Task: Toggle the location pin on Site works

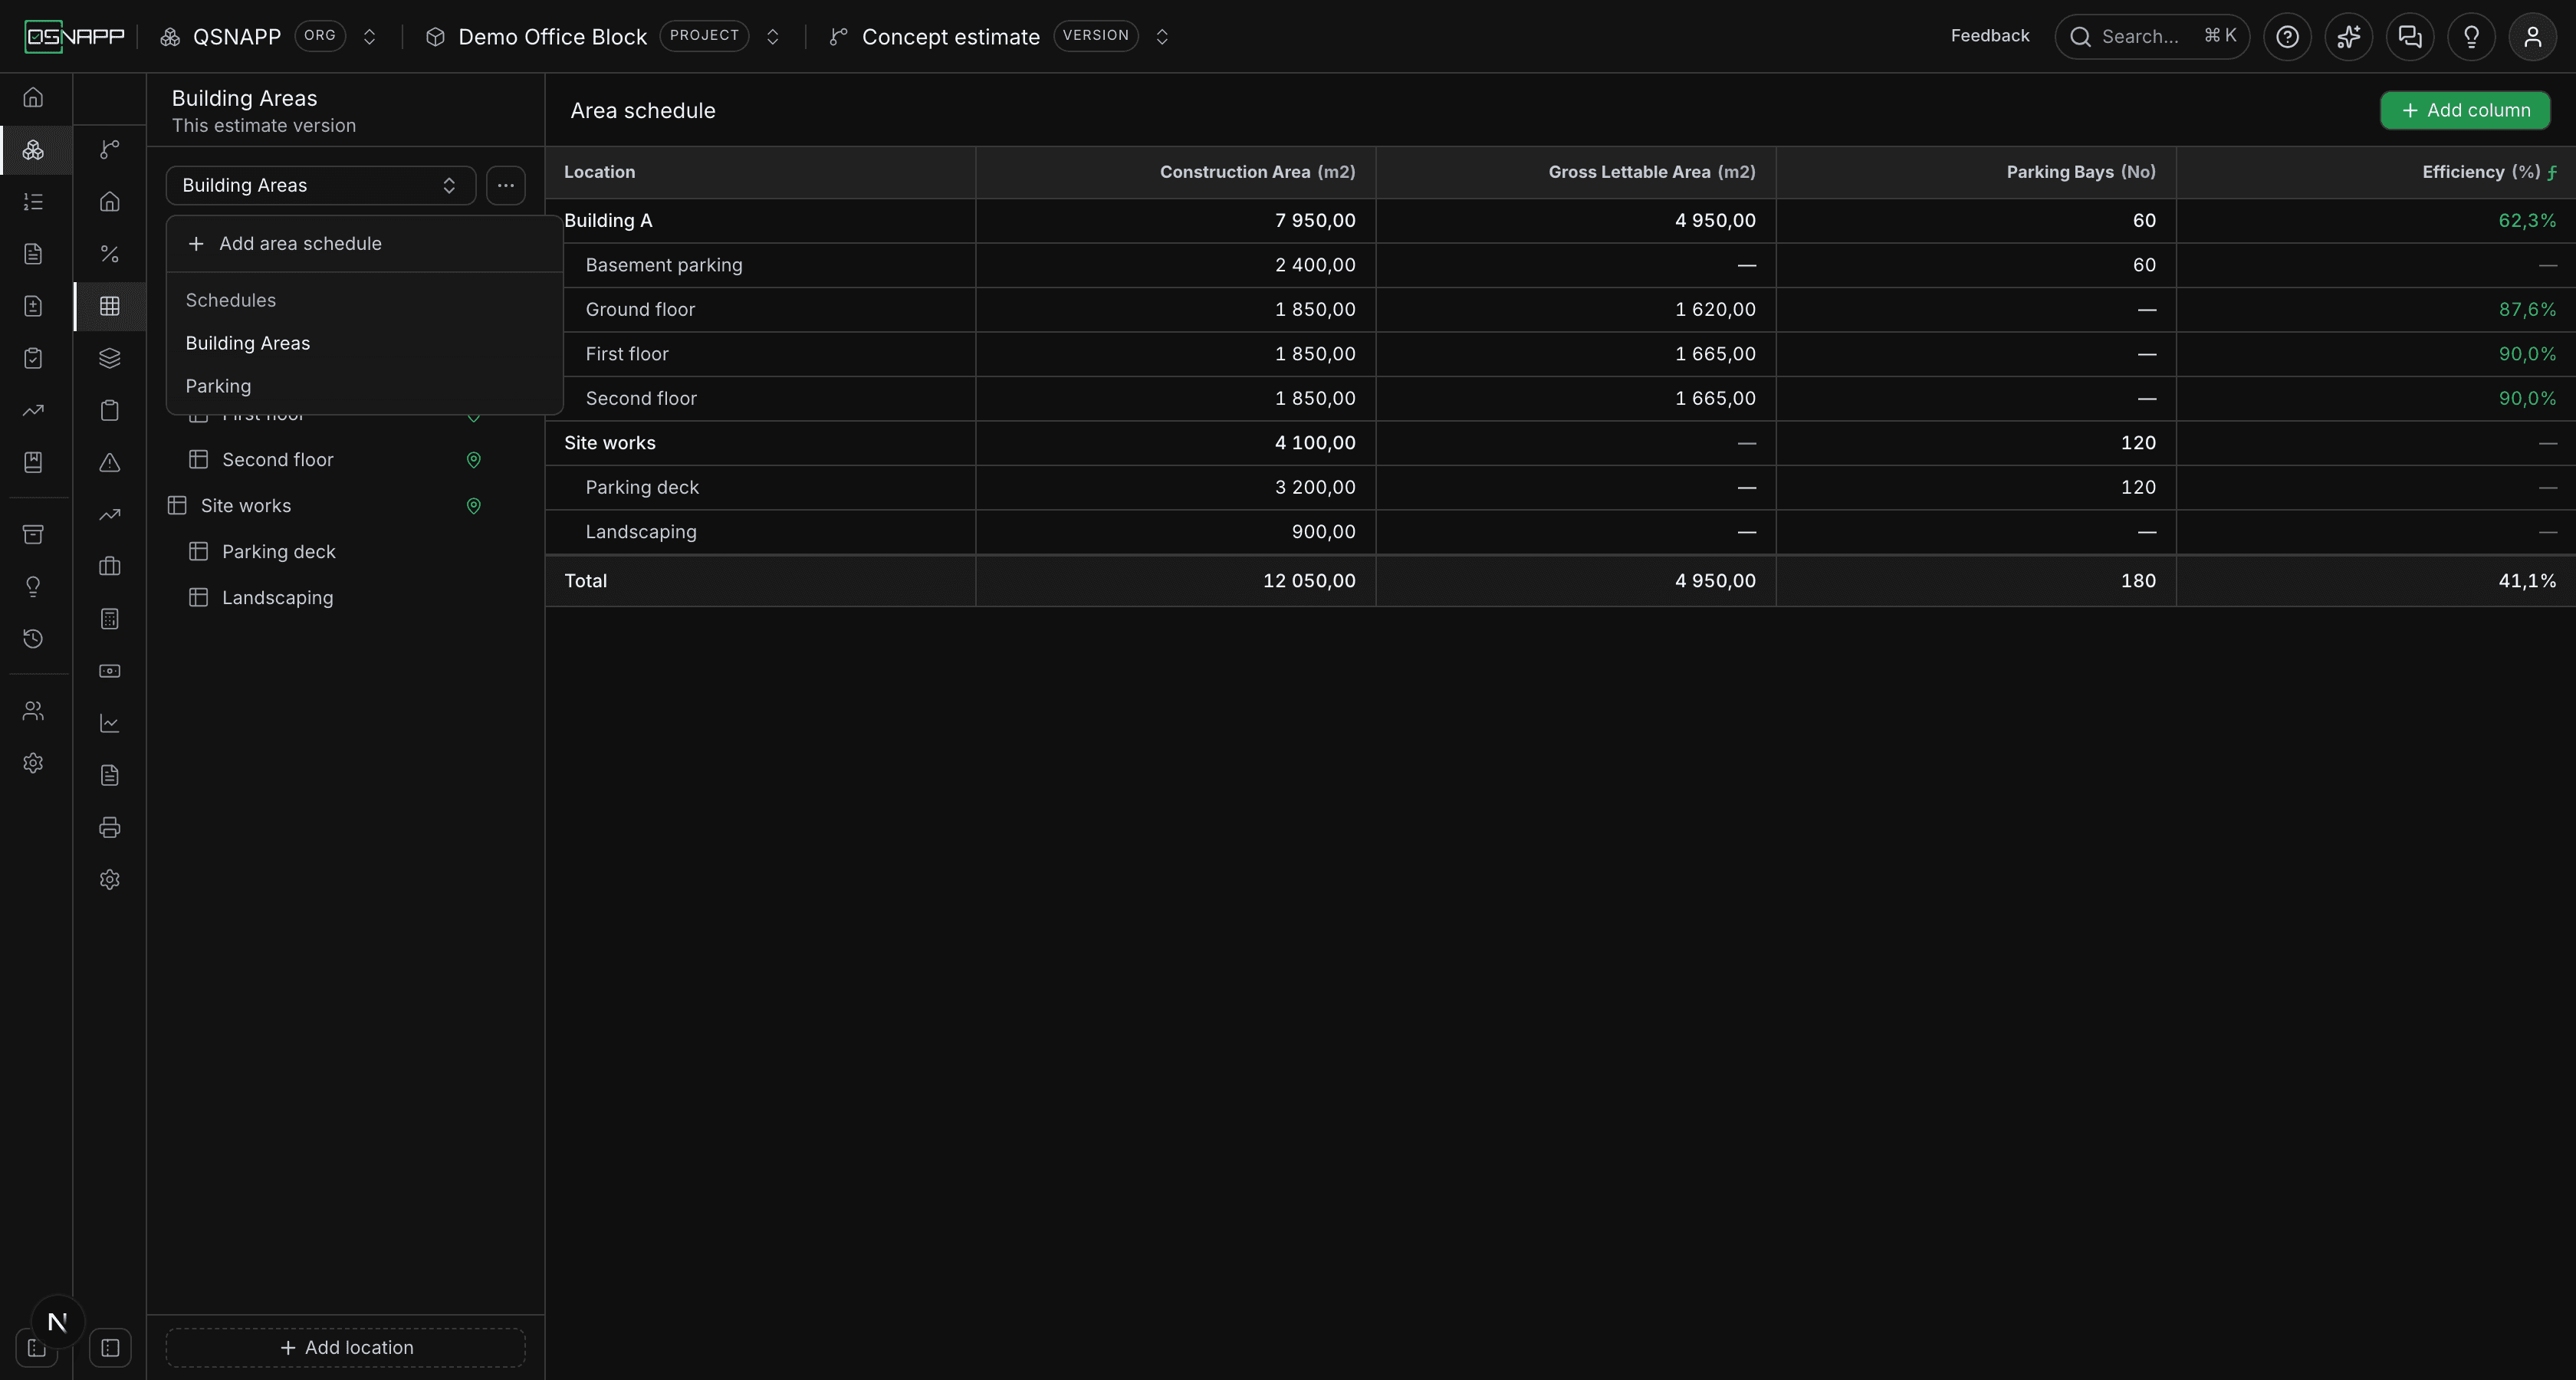Action: tap(474, 506)
